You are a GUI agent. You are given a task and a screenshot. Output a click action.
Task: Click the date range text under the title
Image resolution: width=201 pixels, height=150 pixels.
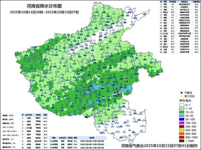point(41,12)
